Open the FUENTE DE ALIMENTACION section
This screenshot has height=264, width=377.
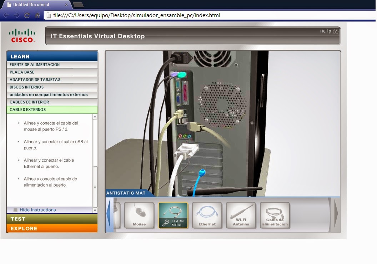(x=52, y=65)
